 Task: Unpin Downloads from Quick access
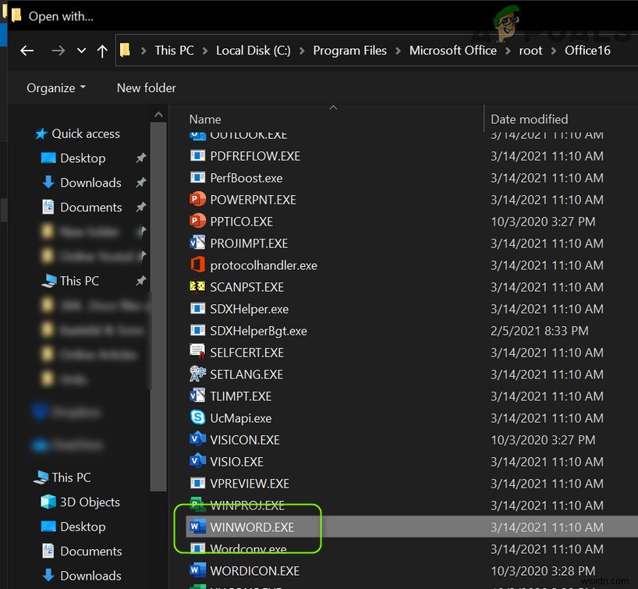(140, 183)
